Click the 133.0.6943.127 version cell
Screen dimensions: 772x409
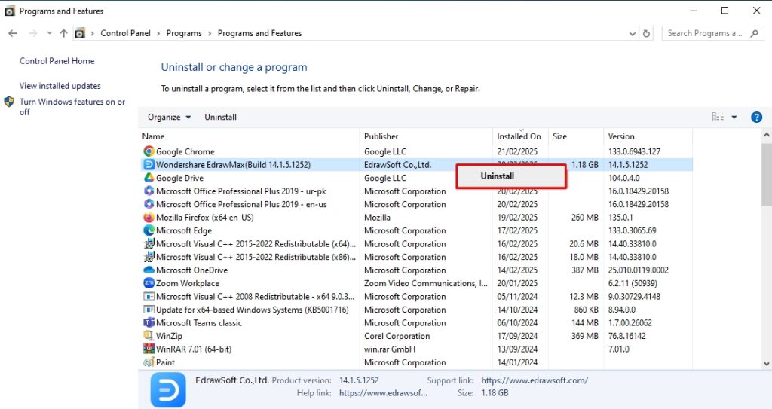point(634,151)
